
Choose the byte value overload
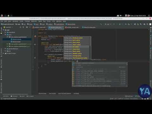(77, 40)
